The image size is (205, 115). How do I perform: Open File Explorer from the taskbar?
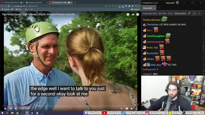point(12,113)
